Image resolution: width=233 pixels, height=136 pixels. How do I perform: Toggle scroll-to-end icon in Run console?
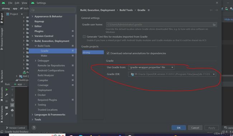click(x=12, y=105)
